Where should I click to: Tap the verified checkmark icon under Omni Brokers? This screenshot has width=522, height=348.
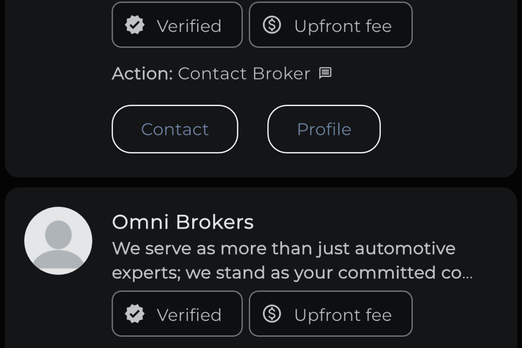(x=135, y=314)
